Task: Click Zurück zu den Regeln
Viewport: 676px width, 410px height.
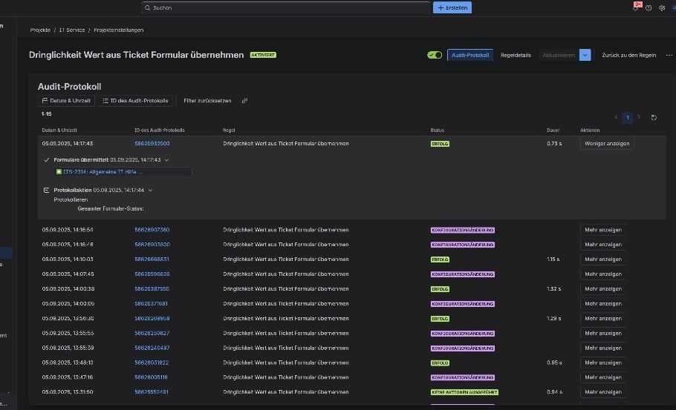Action: (628, 55)
